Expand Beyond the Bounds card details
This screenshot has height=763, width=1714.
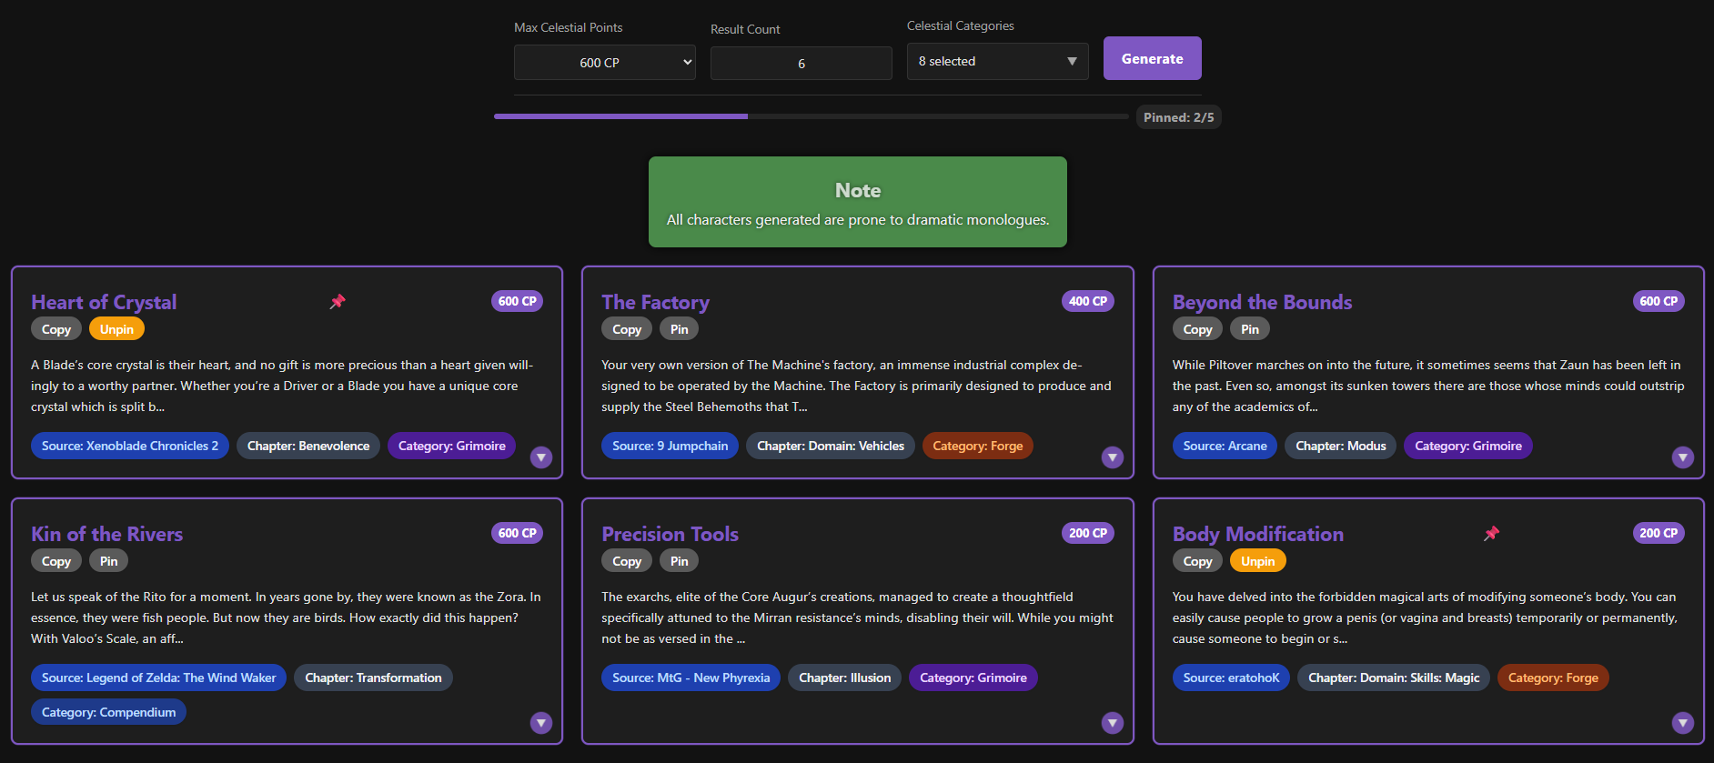pyautogui.click(x=1682, y=457)
